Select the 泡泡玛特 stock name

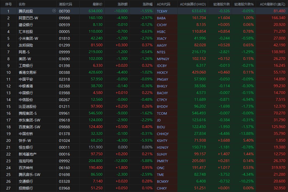(26, 161)
